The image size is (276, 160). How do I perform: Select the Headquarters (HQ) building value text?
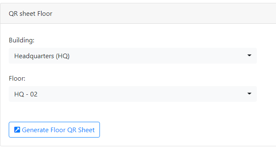click(x=42, y=56)
